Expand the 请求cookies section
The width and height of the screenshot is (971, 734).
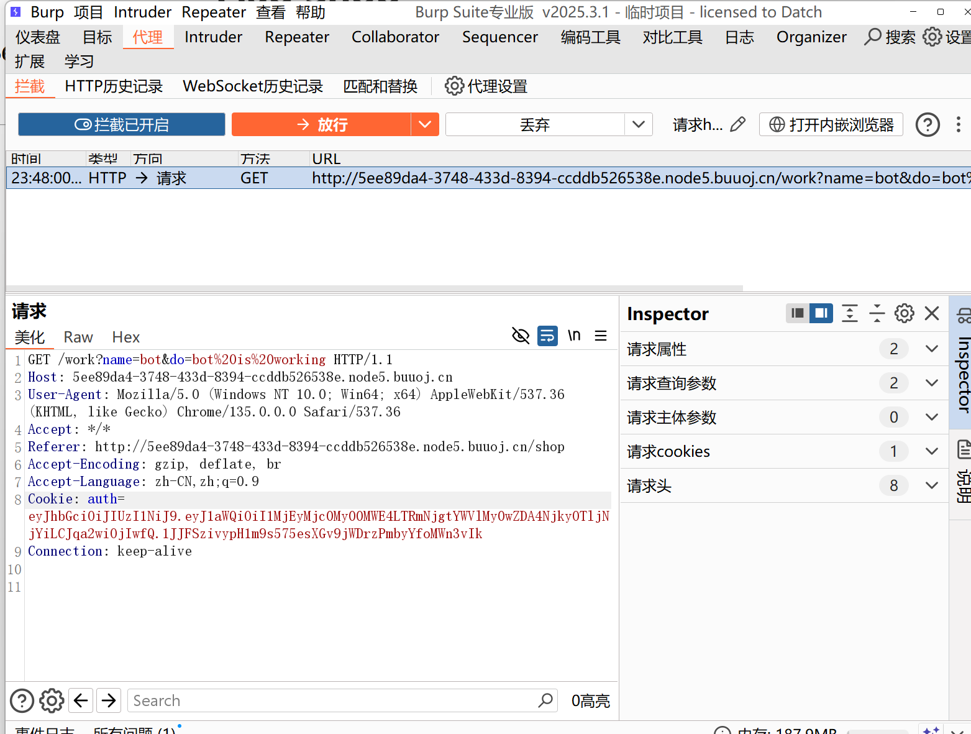(931, 451)
